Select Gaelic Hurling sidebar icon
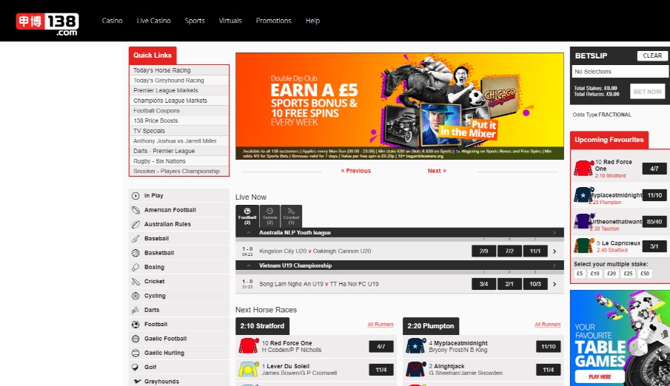Screen dimensions: 670x386 (x=135, y=353)
